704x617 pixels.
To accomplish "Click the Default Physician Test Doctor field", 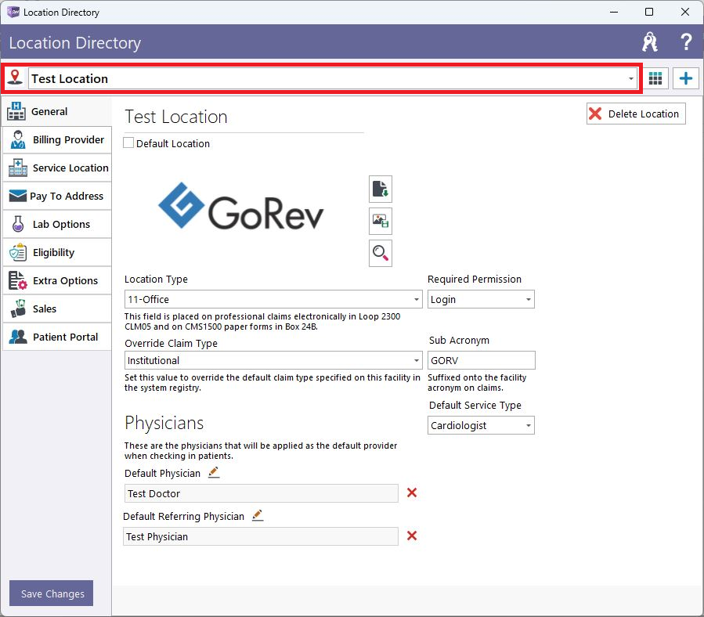I will pos(261,493).
